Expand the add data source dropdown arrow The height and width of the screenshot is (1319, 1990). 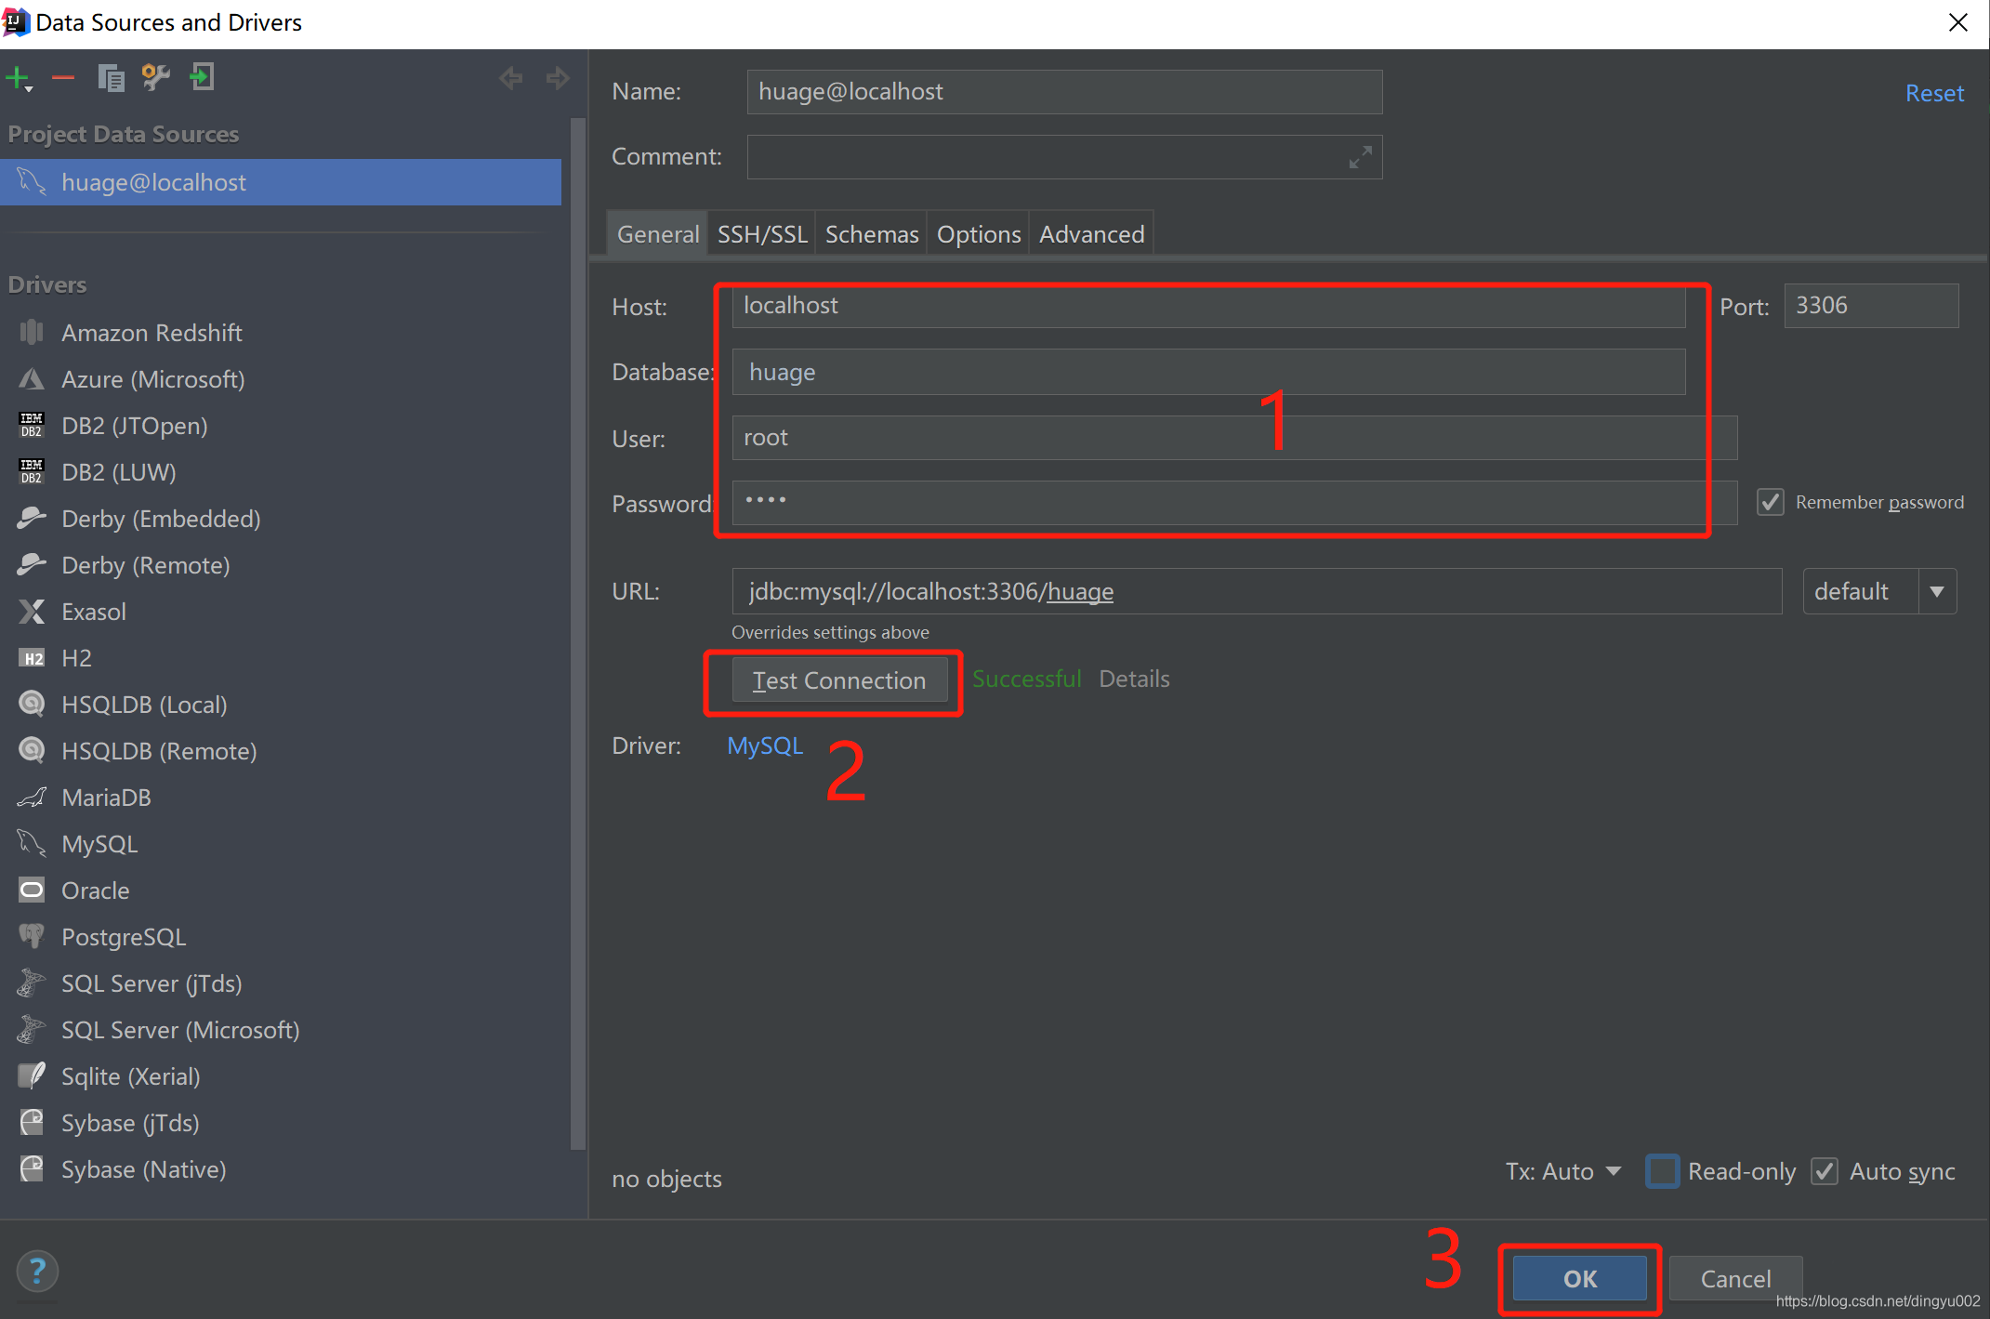(x=30, y=88)
